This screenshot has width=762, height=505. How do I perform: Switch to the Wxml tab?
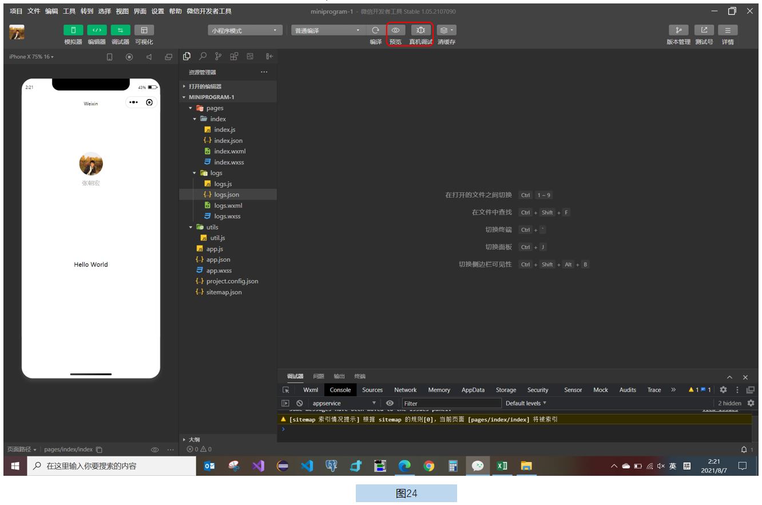(311, 390)
